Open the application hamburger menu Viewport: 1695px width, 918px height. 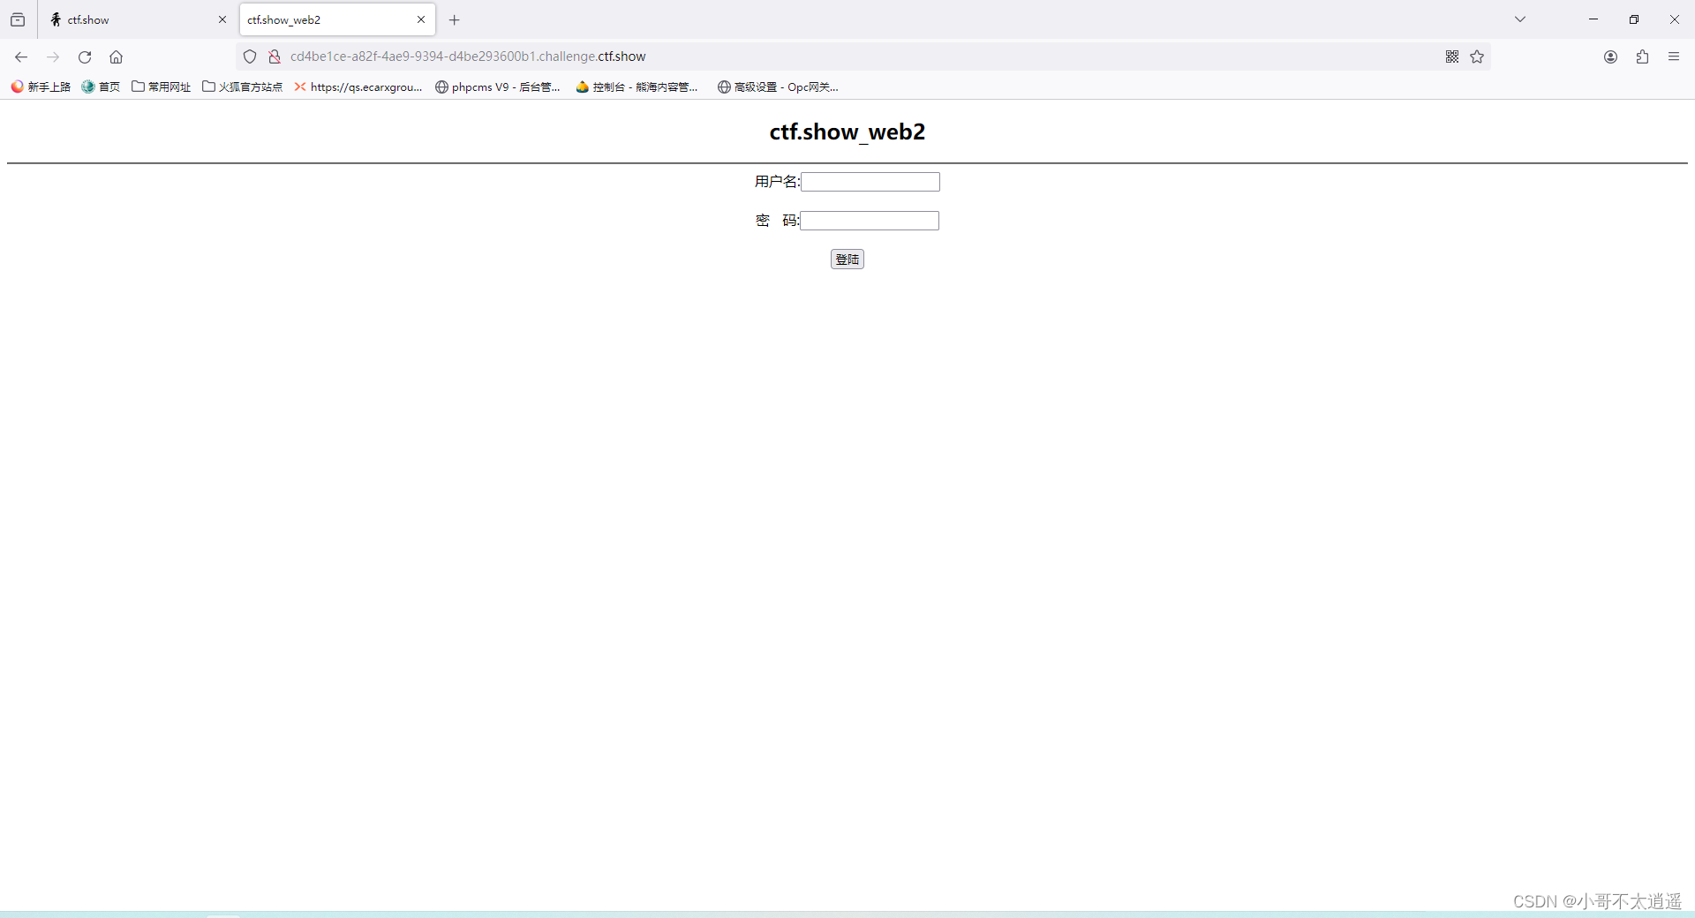[1674, 56]
